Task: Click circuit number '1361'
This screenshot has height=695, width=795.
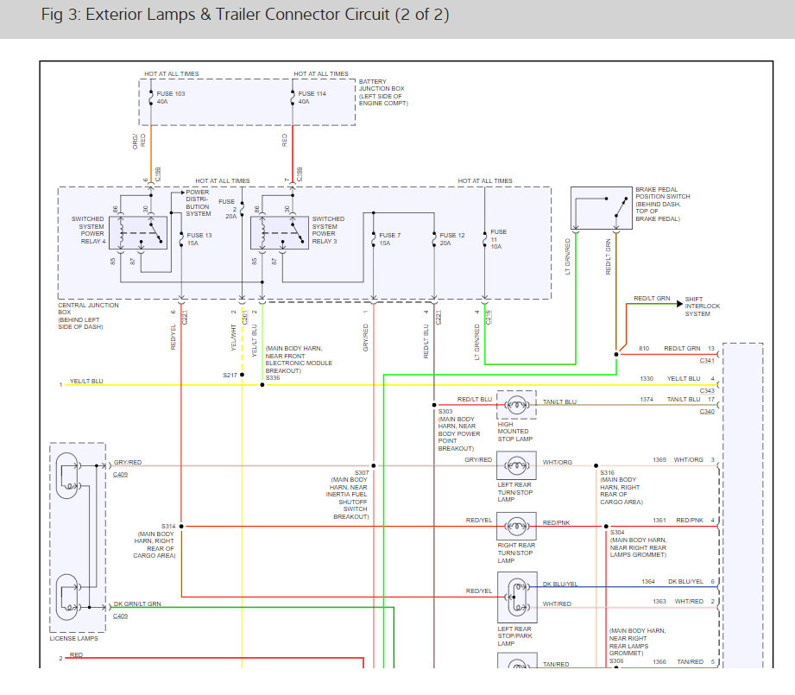Action: click(x=659, y=521)
